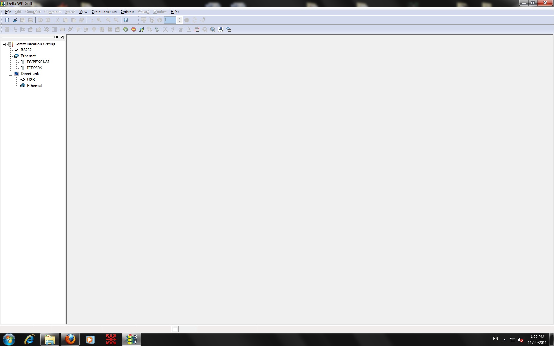Click the last icon in second toolbar row
The image size is (554, 346).
coord(229,29)
